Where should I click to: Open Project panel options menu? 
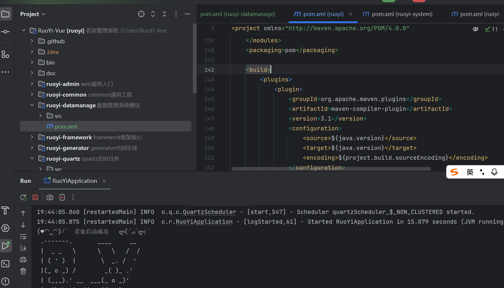[176, 14]
